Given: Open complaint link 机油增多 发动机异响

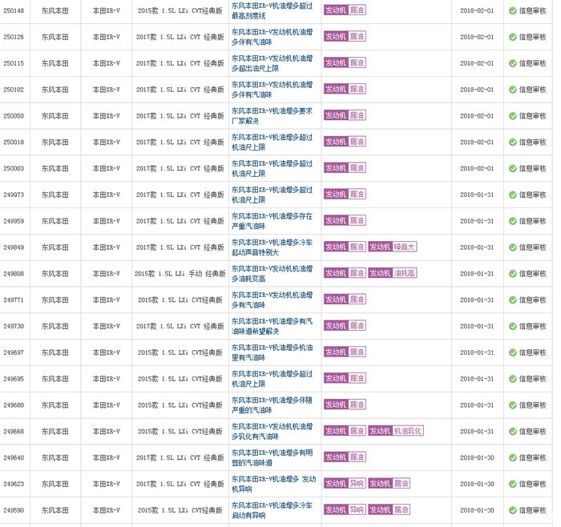Looking at the screenshot, I should 272,484.
